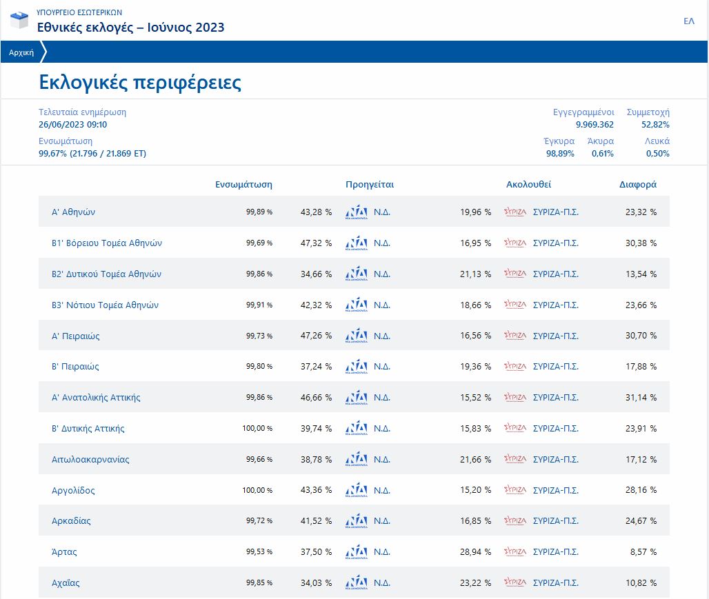The image size is (709, 599).
Task: Click the Ν.Δ. logo in Αχαΐας row
Action: (356, 583)
